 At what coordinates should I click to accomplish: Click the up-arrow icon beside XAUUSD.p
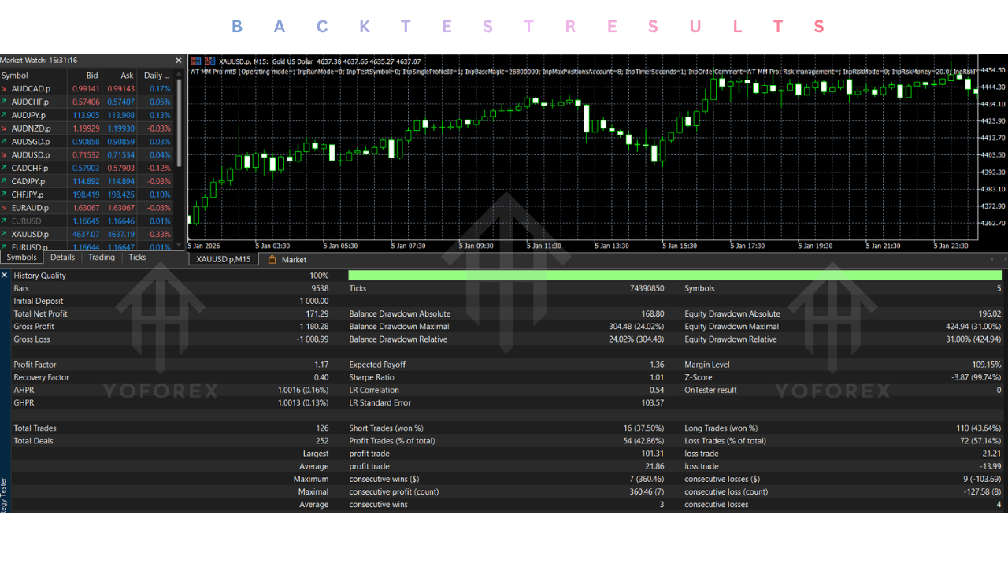click(x=5, y=234)
